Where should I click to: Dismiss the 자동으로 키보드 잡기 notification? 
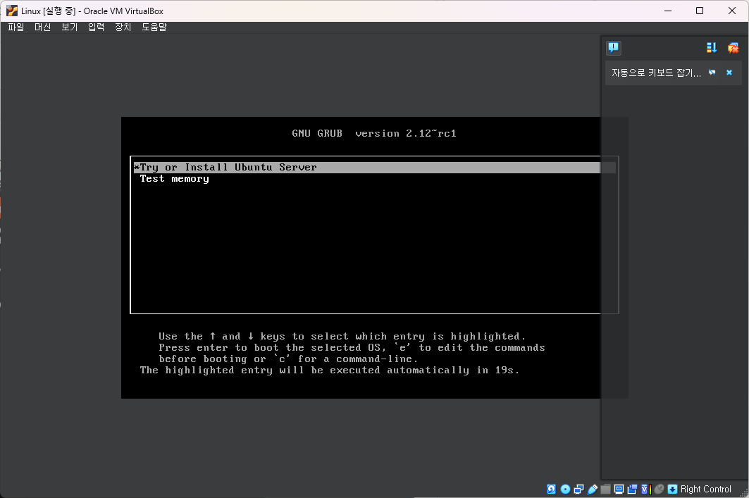click(729, 73)
